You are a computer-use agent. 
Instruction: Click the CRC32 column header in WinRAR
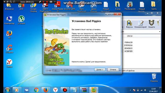pos(130,36)
